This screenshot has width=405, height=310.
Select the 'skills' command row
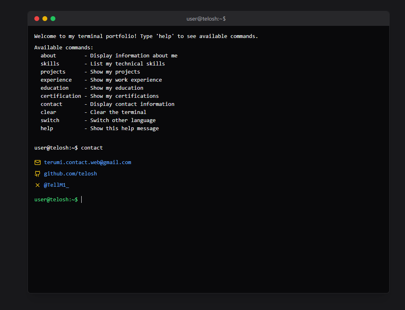coord(103,64)
